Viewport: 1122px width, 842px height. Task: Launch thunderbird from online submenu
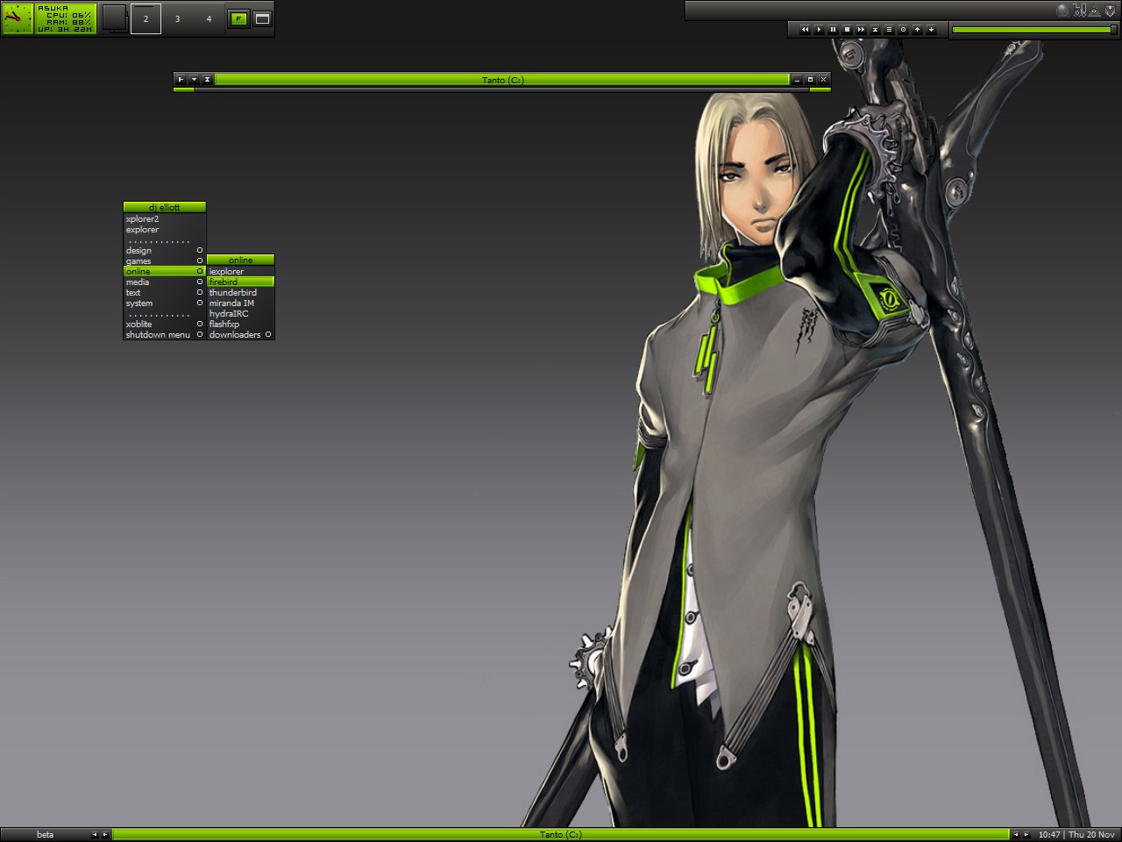click(240, 293)
